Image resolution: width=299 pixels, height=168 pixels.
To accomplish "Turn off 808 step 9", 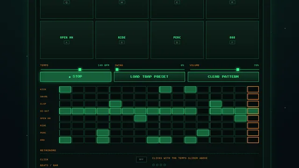I will point(165,140).
